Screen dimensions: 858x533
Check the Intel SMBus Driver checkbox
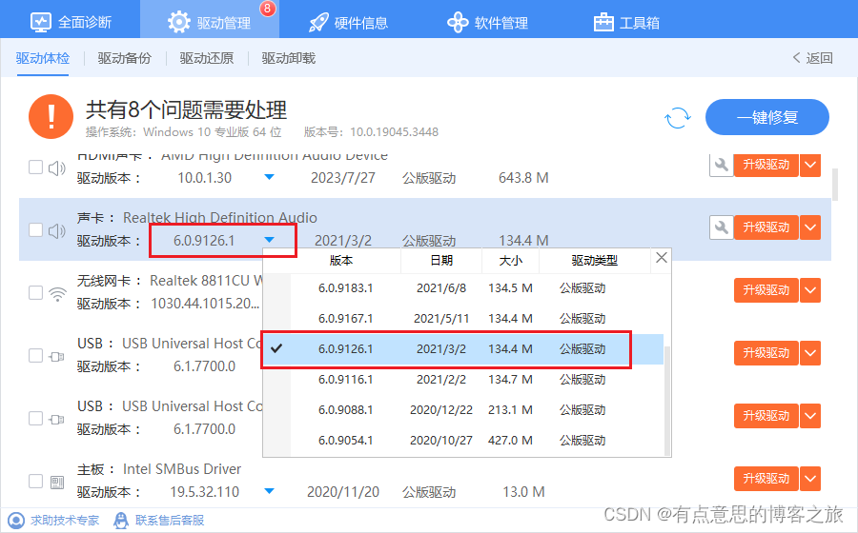click(35, 481)
